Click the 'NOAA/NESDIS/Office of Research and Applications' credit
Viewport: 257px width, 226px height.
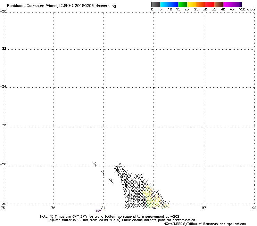pos(205,224)
